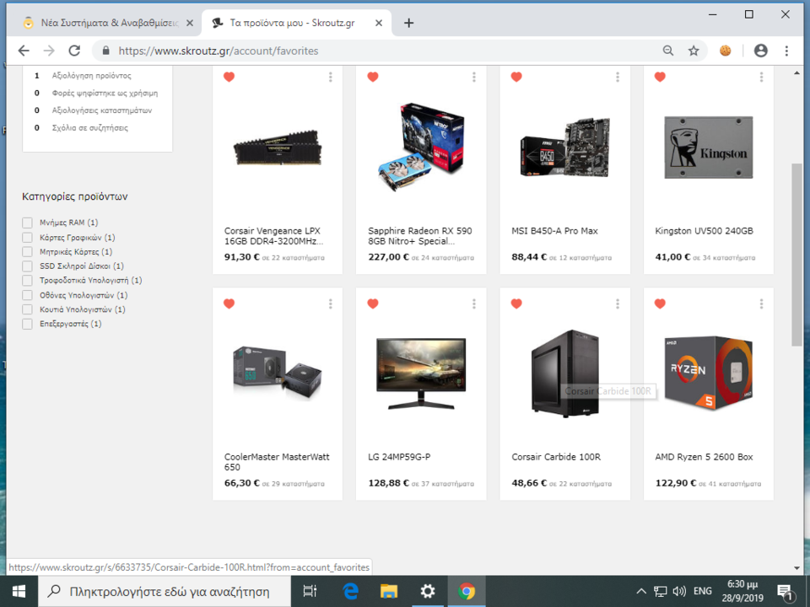This screenshot has height=607, width=810.
Task: Open Kingston UV500 240GB product title
Action: 704,231
